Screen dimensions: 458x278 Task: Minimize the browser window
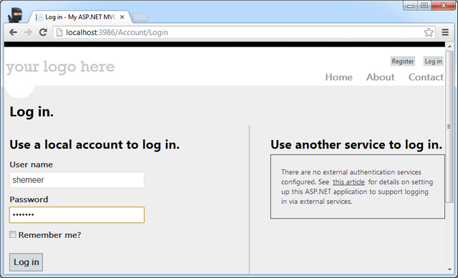pyautogui.click(x=411, y=6)
